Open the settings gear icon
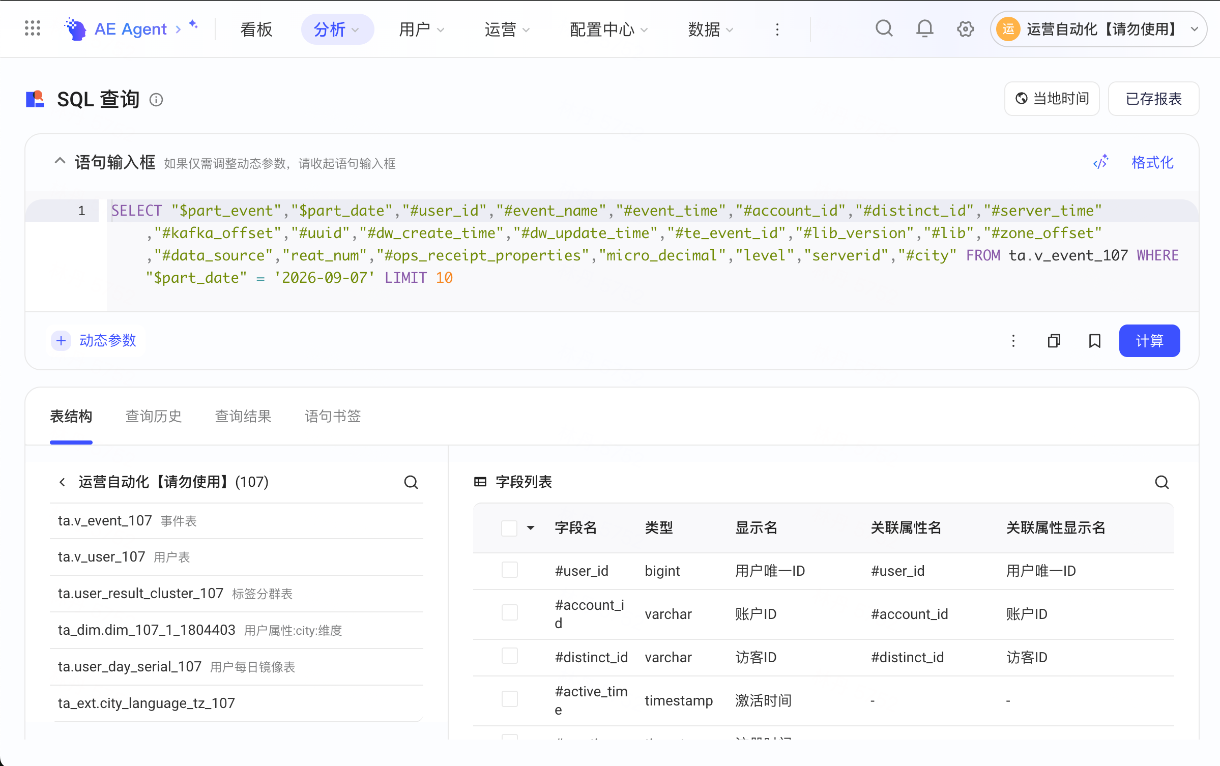1220x766 pixels. pos(965,28)
